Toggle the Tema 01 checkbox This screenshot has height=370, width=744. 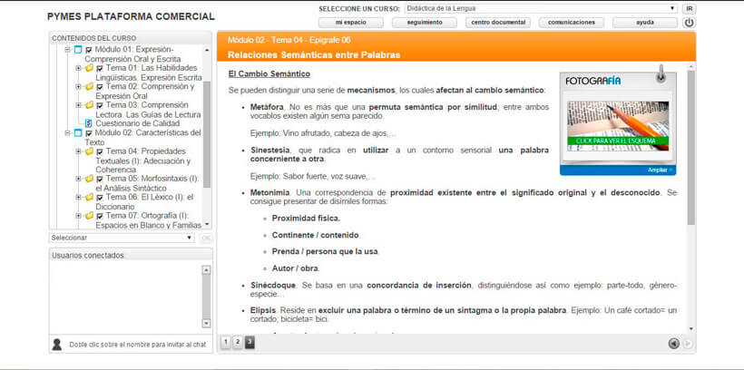pyautogui.click(x=100, y=69)
